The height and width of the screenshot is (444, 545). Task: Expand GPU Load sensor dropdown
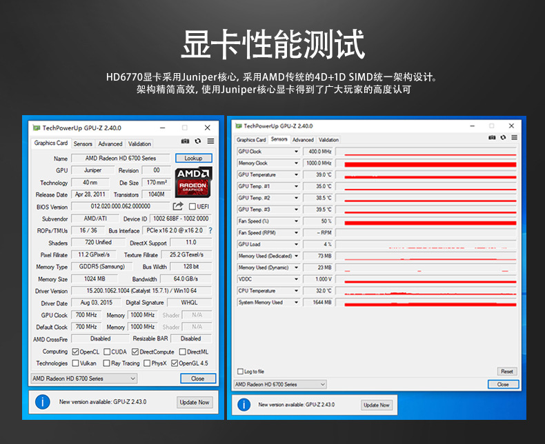(296, 244)
